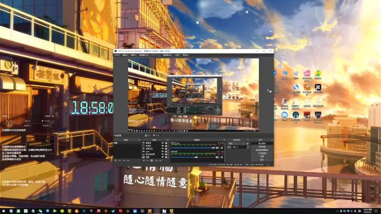Enable Studio Mode in Controls
381x214 pixels.
pos(261,153)
